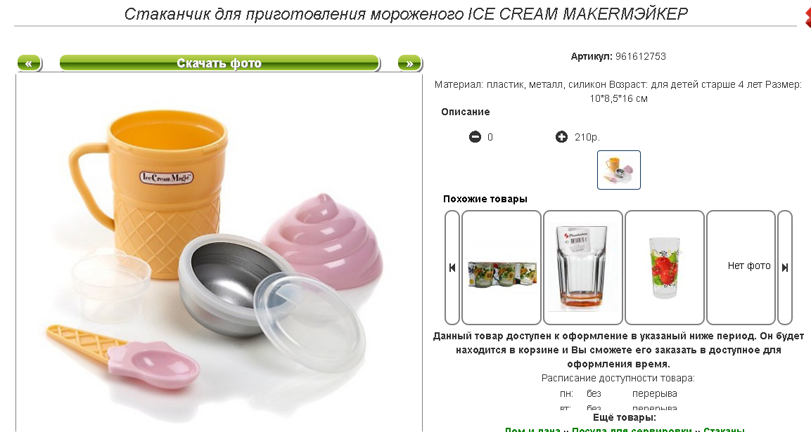Image resolution: width=811 pixels, height=432 pixels.
Task: Click the product title heading text
Action: pos(406,14)
